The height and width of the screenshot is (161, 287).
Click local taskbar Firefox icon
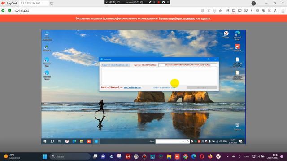pyautogui.click(x=210, y=157)
